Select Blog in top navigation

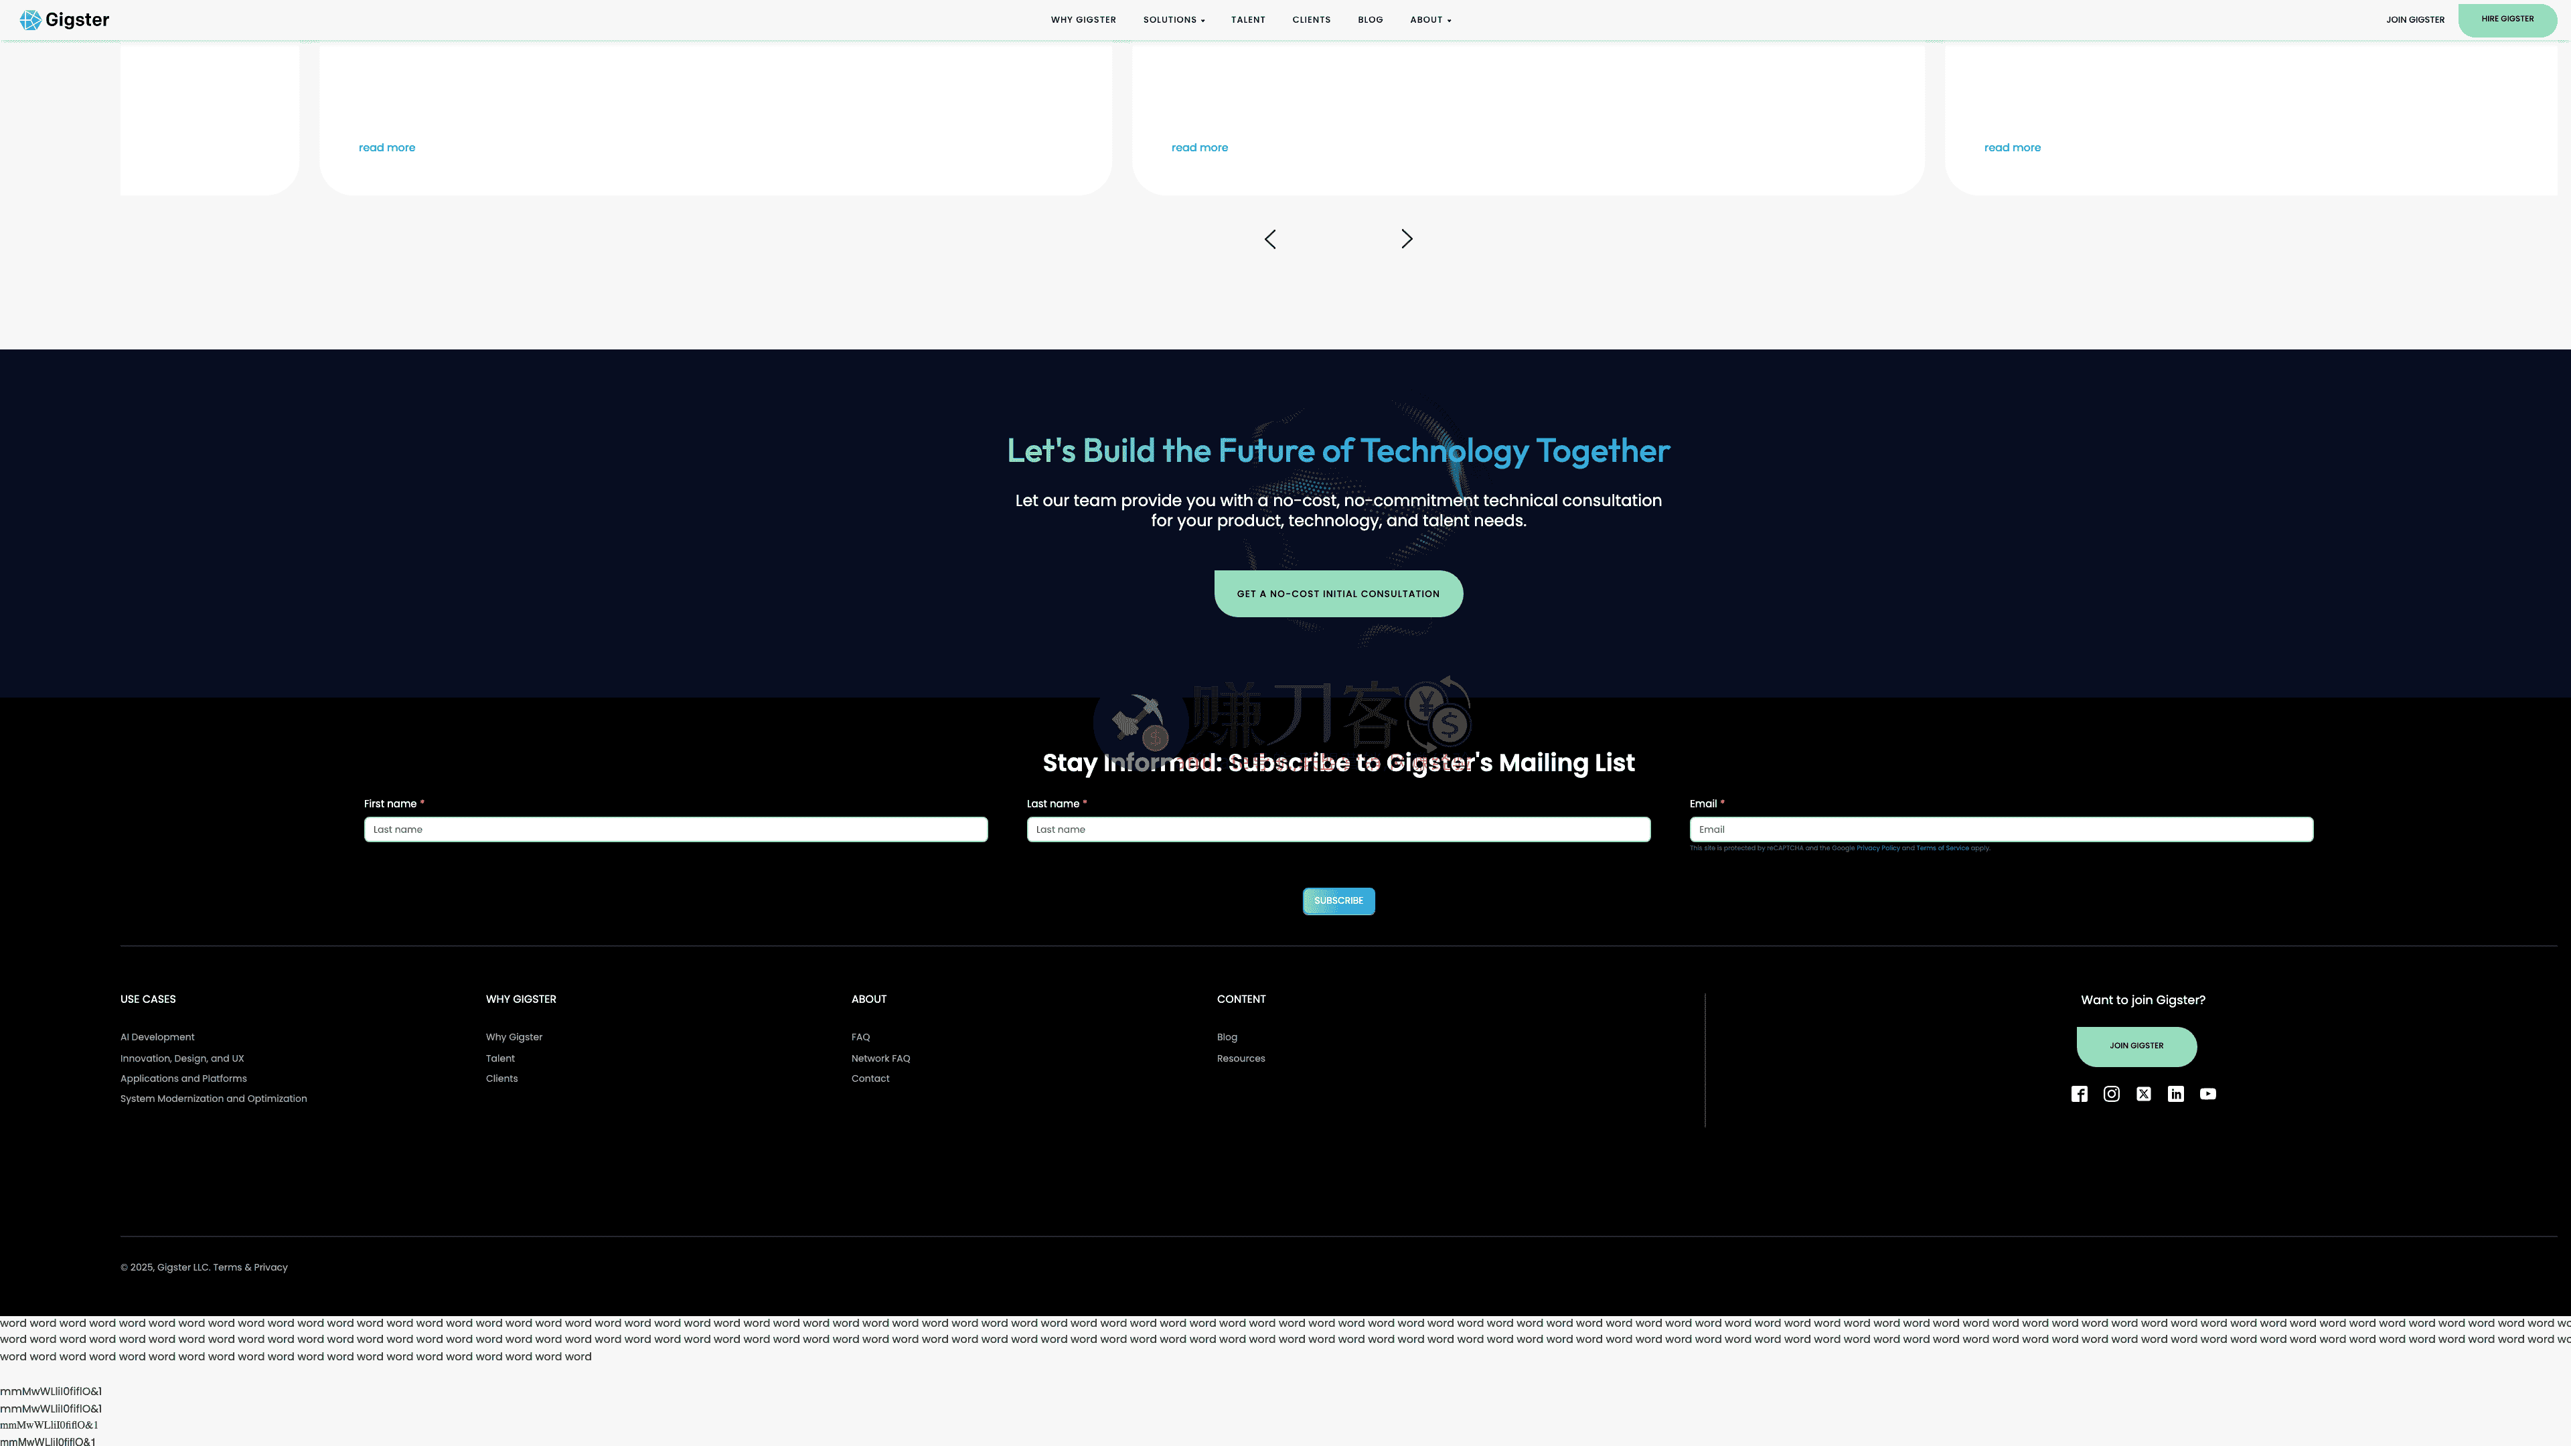tap(1371, 20)
